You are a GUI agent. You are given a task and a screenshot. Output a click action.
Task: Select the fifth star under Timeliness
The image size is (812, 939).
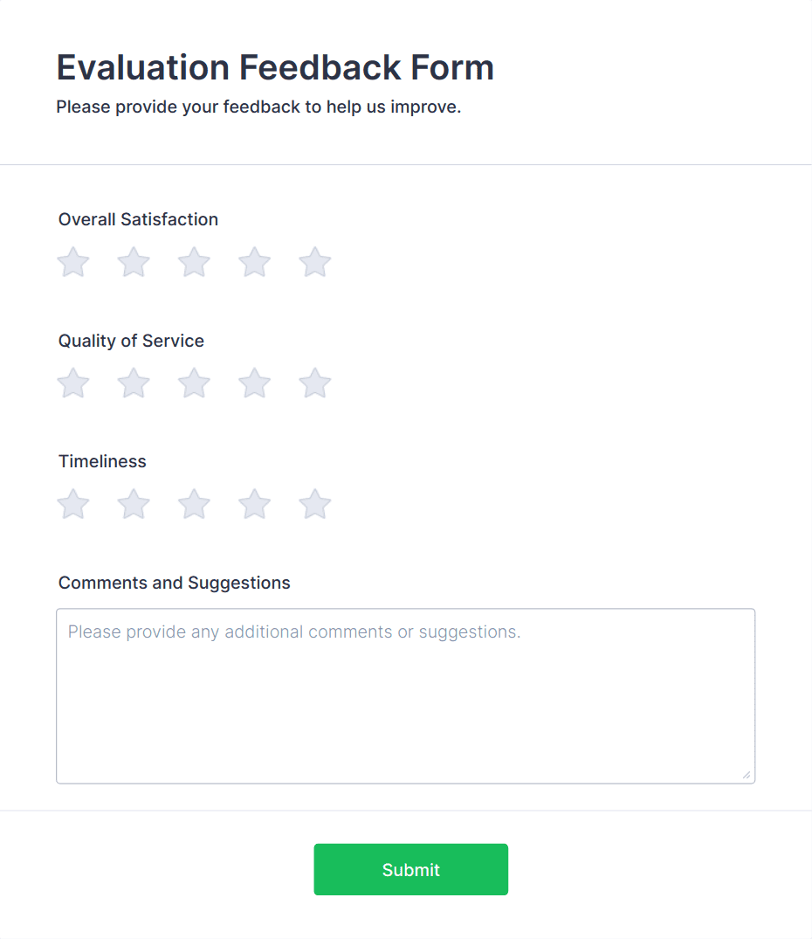point(314,504)
